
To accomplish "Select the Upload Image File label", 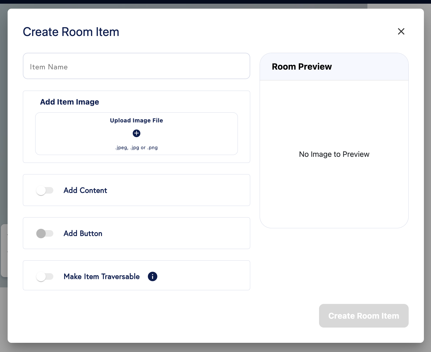I will 136,121.
